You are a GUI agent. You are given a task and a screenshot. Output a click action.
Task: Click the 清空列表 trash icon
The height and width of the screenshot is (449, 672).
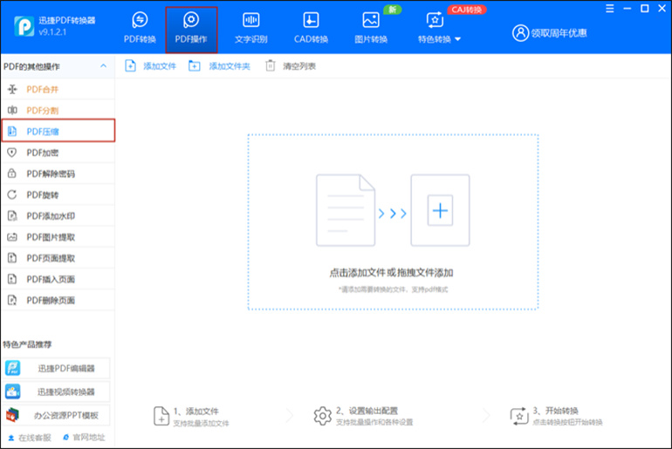270,65
